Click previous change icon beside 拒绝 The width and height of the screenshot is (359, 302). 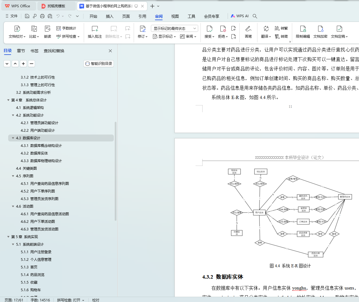(233, 28)
